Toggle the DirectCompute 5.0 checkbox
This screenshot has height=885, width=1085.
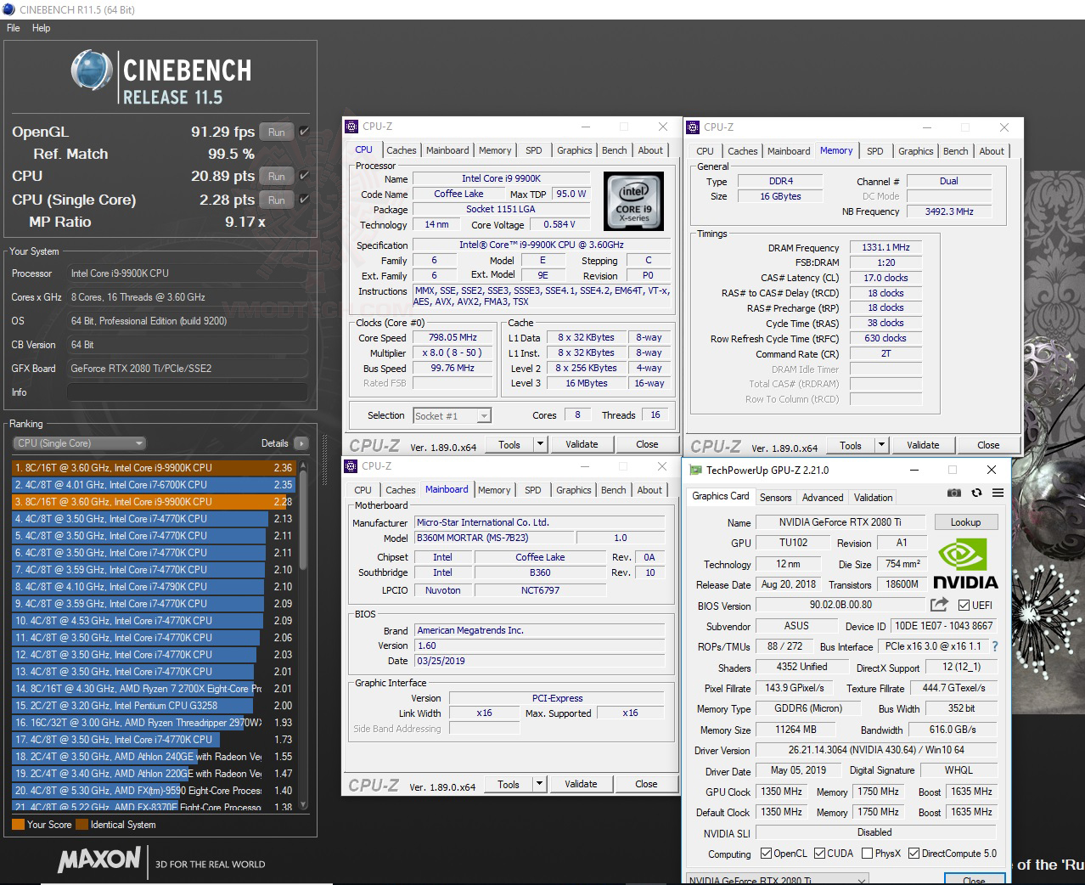pyautogui.click(x=914, y=853)
